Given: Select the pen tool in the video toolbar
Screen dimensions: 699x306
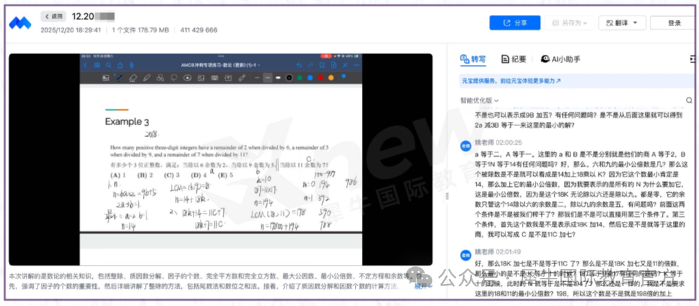Looking at the screenshot, I should pos(119,77).
